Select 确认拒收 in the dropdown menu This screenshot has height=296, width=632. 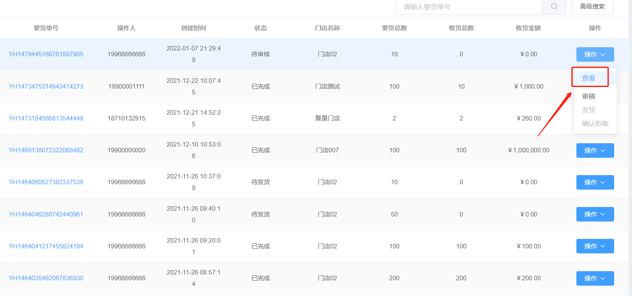pyautogui.click(x=595, y=123)
